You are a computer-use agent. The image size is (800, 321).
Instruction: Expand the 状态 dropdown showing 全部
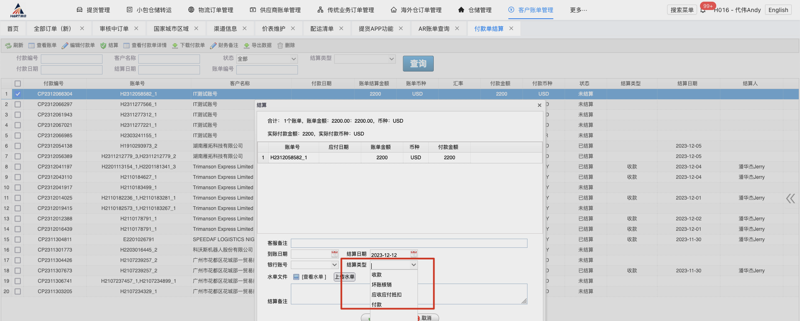tap(294, 59)
